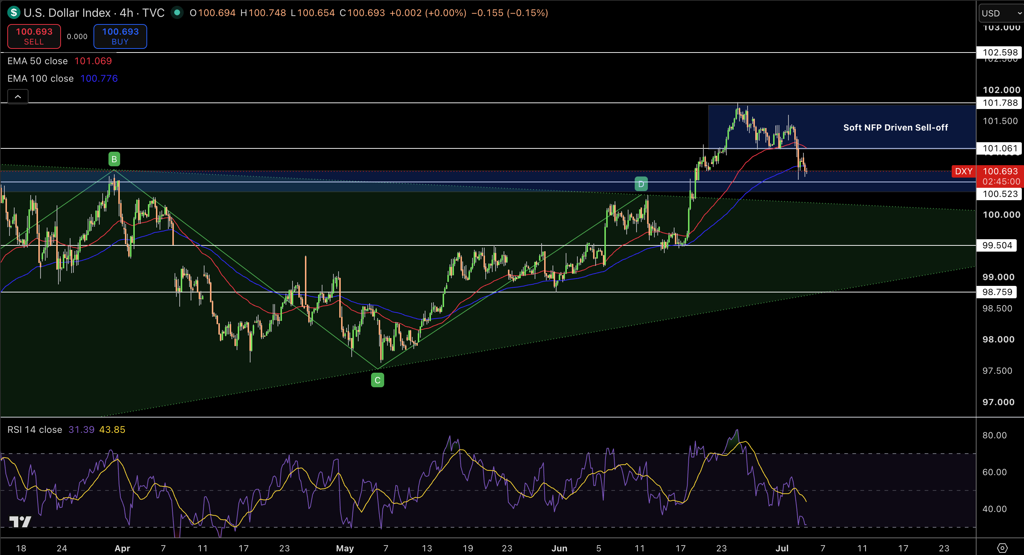The image size is (1024, 555).
Task: Click the pattern point D marker
Action: (641, 184)
